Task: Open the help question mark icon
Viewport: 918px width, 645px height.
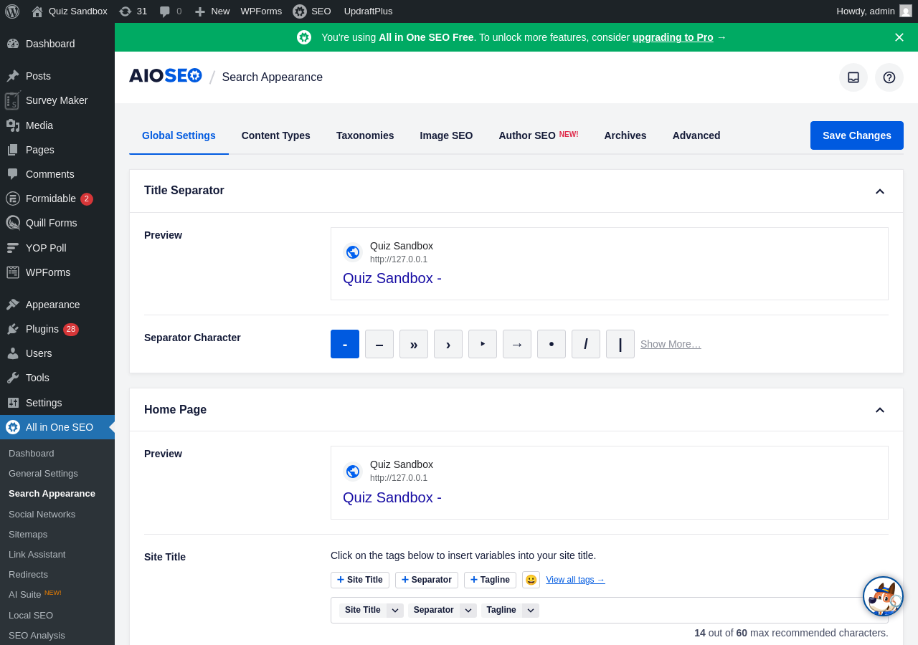Action: click(x=889, y=77)
